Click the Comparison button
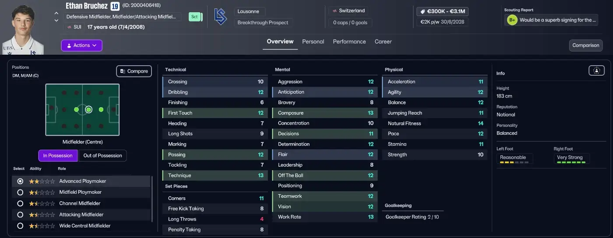 [x=586, y=45]
